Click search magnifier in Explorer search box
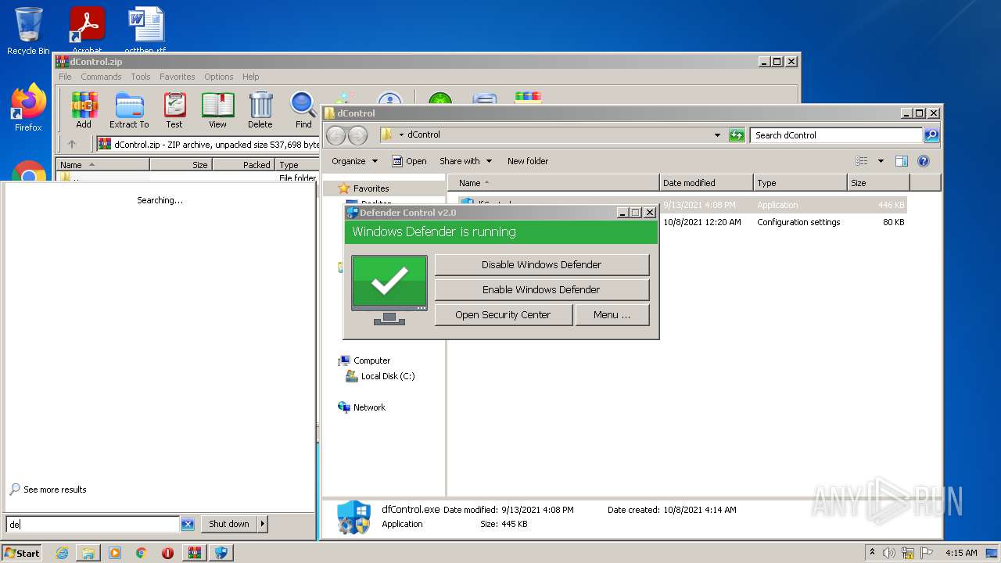This screenshot has width=1001, height=563. (931, 135)
